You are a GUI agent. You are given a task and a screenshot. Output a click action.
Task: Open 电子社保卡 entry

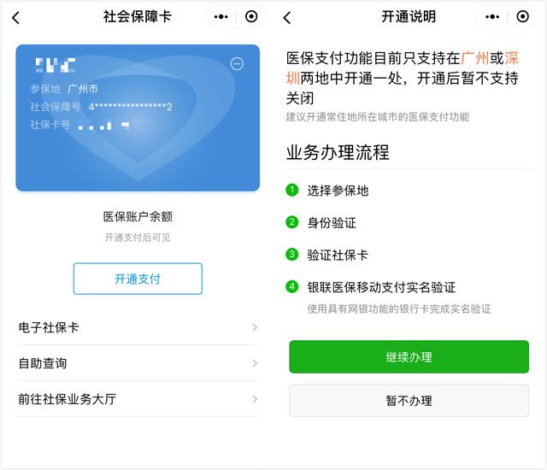point(138,327)
